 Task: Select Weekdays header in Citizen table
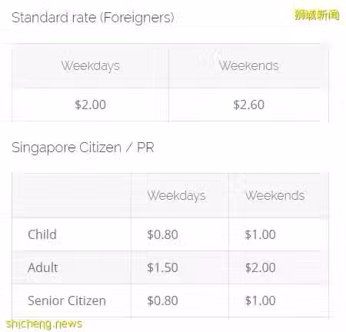[x=176, y=196]
